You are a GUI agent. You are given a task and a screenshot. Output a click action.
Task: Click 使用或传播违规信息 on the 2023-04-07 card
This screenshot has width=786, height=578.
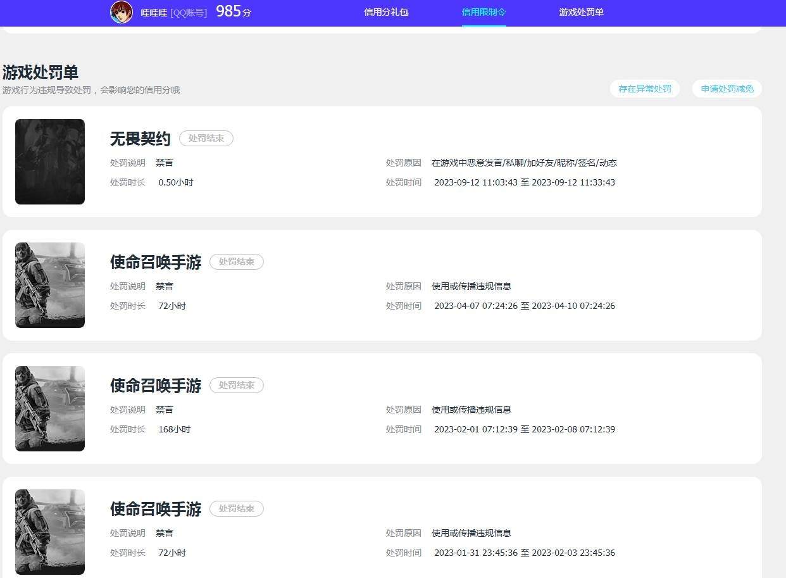pyautogui.click(x=471, y=286)
